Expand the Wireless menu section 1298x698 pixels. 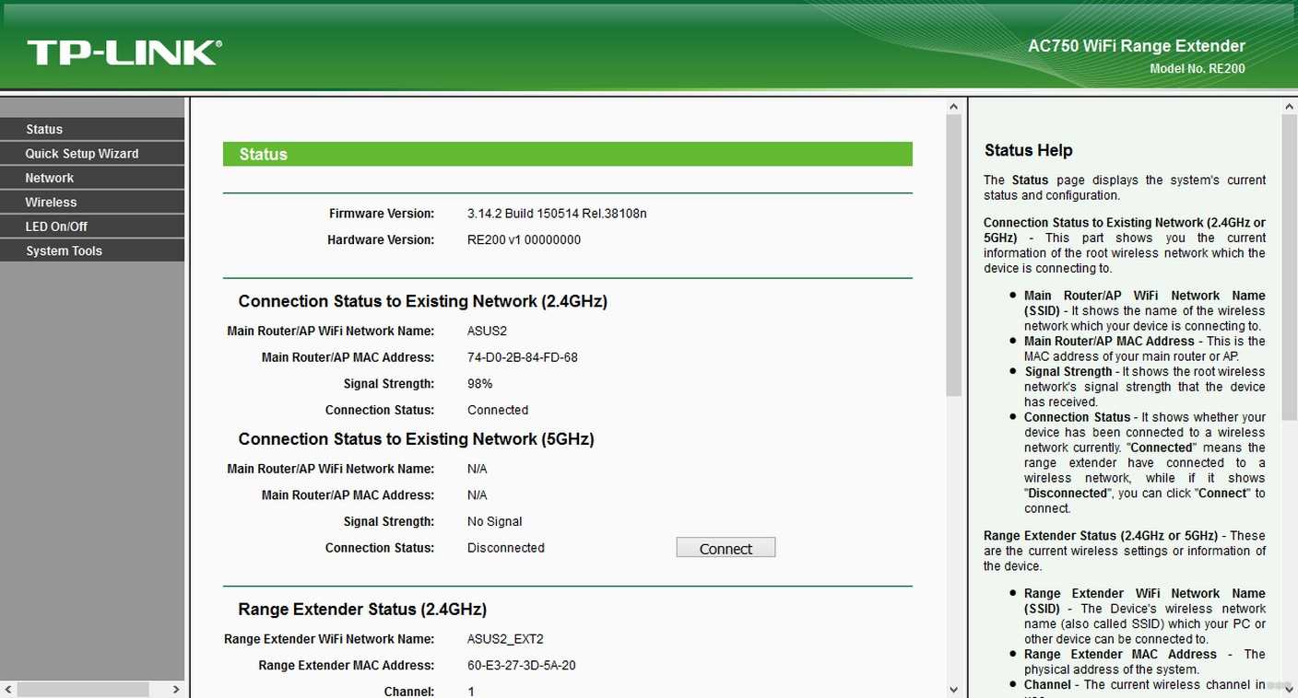92,202
